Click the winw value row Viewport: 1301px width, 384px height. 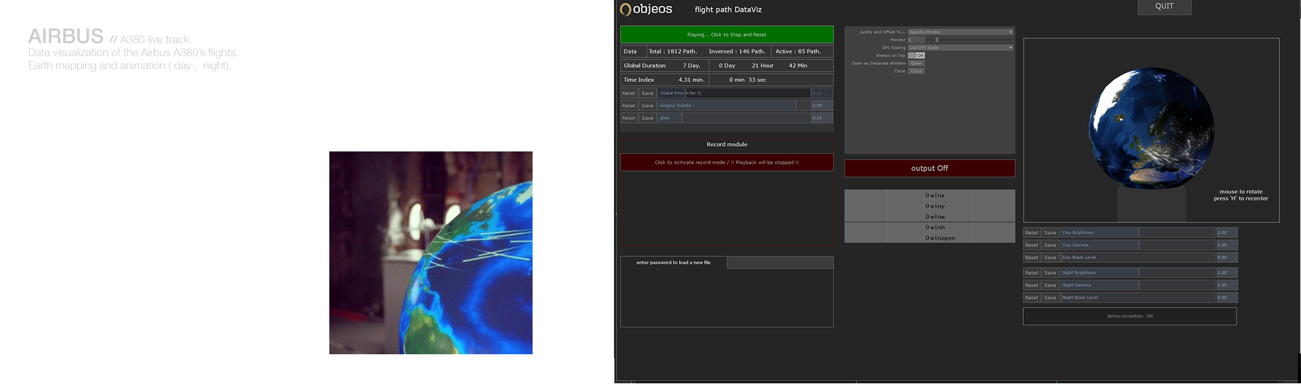[929, 216]
